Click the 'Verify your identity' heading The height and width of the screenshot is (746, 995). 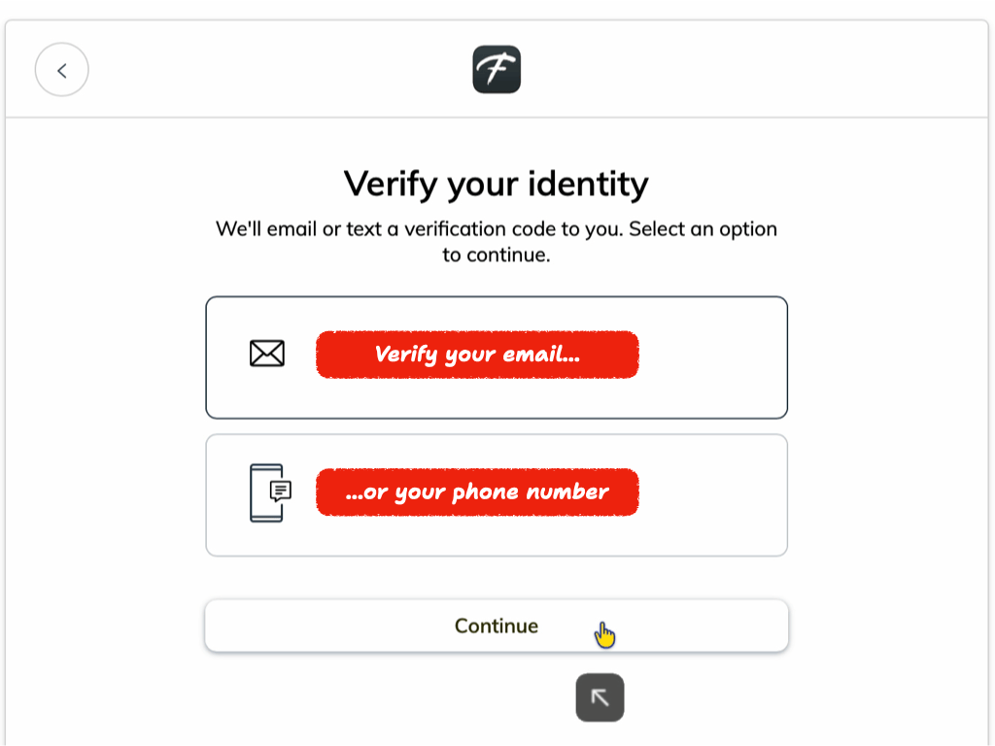[497, 183]
